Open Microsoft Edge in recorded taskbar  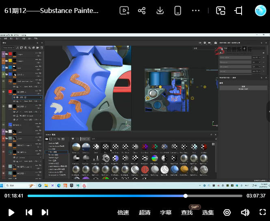(59, 186)
